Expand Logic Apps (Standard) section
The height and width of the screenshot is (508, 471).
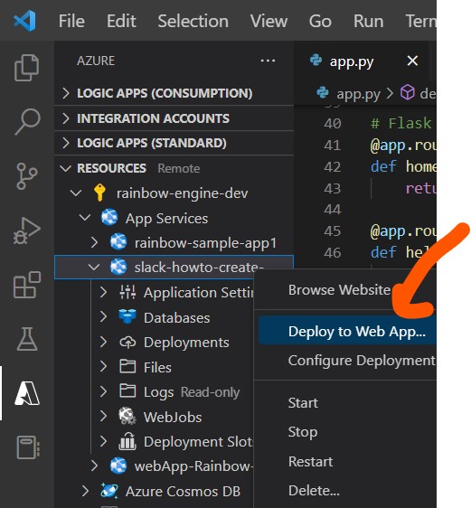(66, 143)
